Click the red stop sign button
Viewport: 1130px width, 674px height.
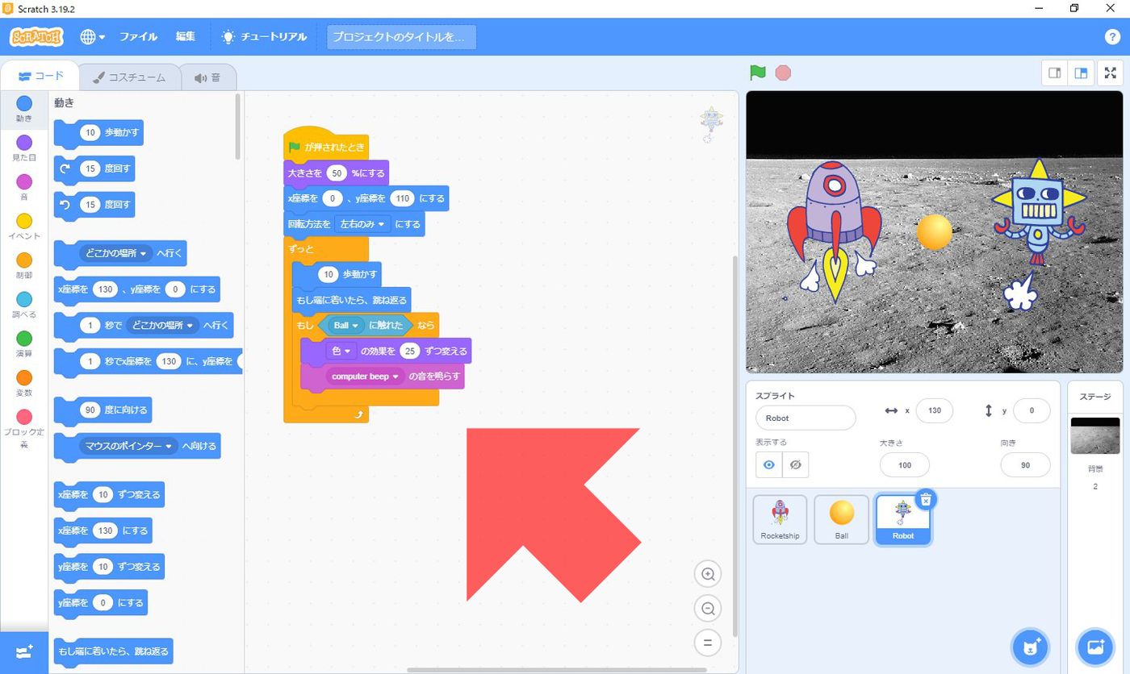click(x=783, y=73)
